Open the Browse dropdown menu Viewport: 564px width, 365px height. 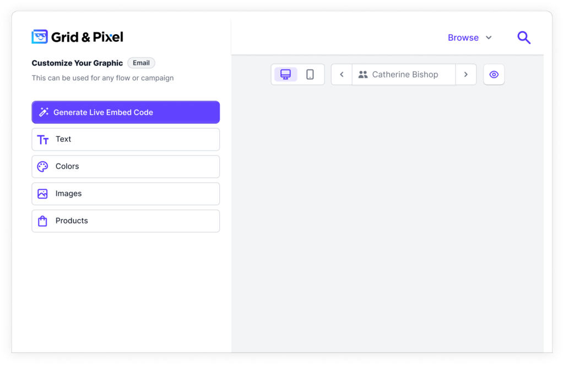470,37
